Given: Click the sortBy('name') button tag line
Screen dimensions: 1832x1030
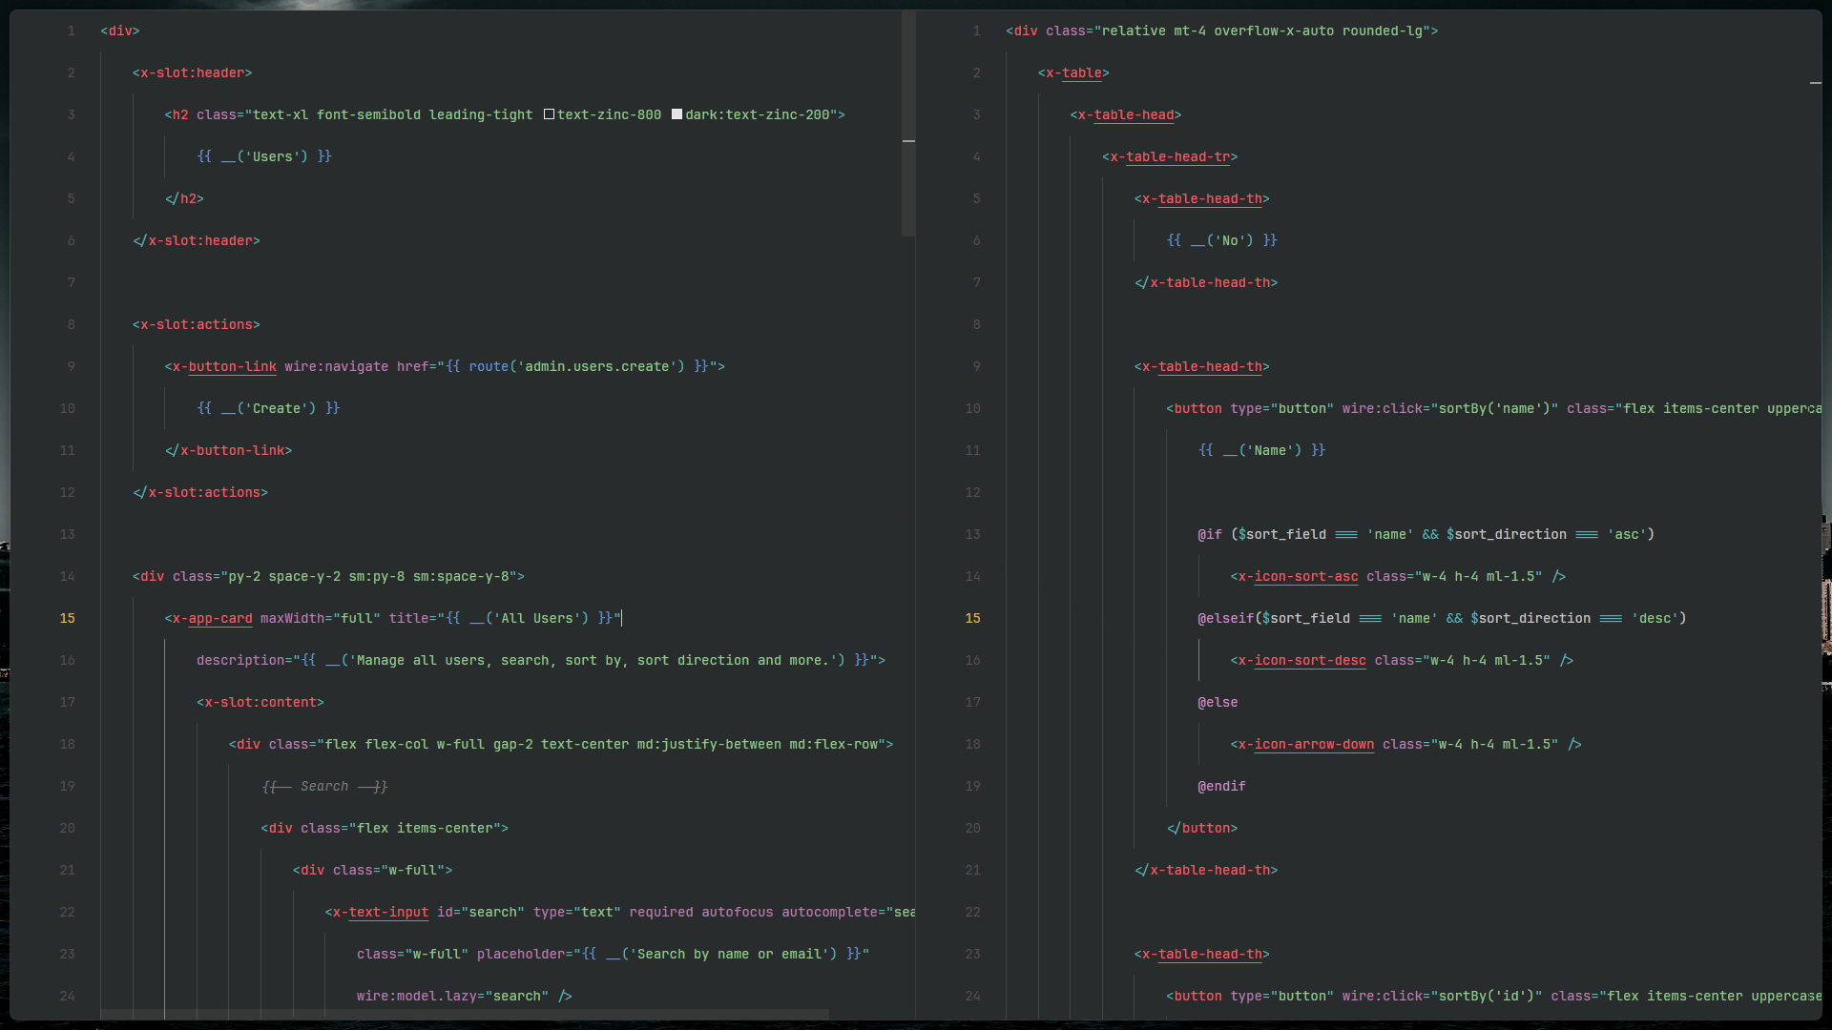Looking at the screenshot, I should click(1494, 409).
